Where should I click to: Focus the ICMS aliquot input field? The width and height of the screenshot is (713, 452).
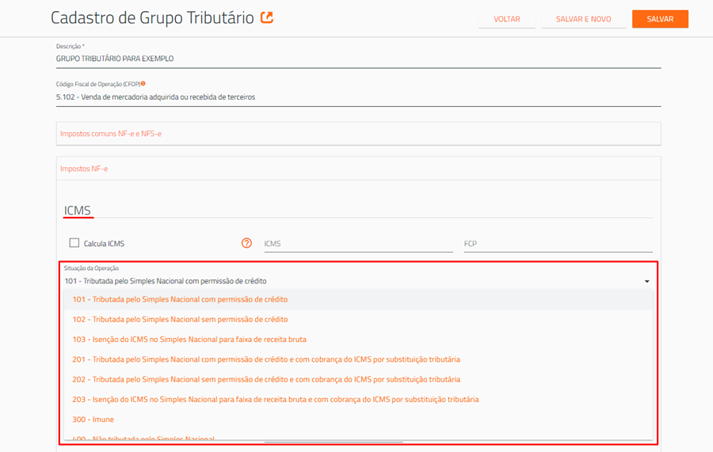point(358,244)
